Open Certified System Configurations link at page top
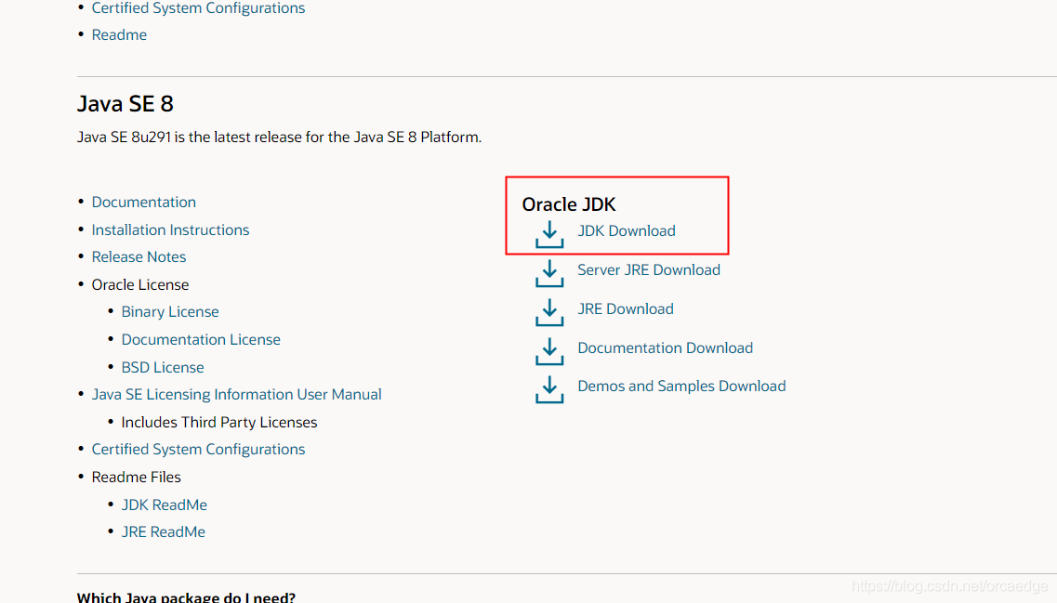This screenshot has width=1057, height=603. (198, 8)
